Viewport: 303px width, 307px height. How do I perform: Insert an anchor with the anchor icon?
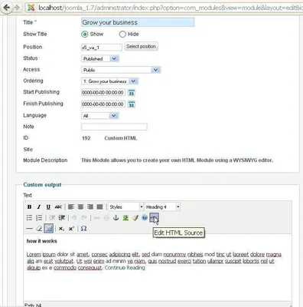pos(116,218)
